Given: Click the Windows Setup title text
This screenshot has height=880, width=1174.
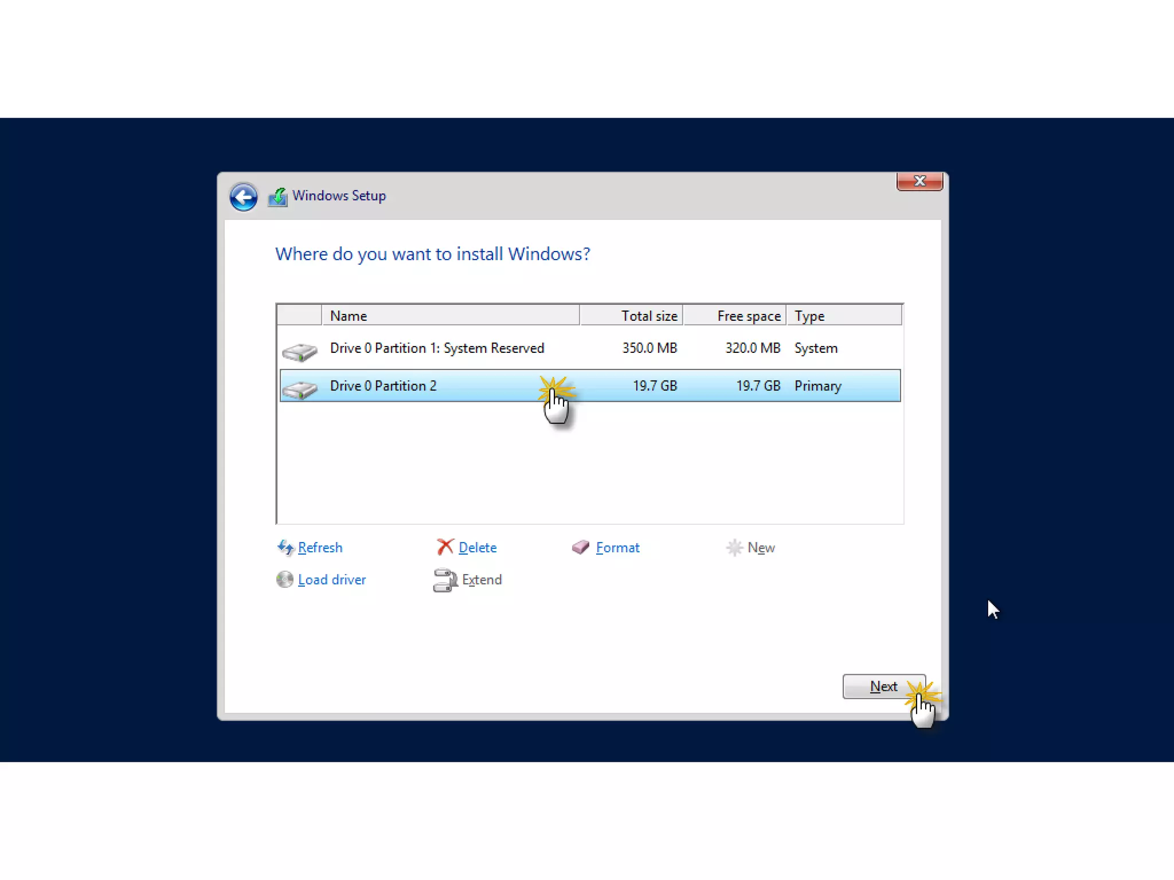Looking at the screenshot, I should [339, 196].
